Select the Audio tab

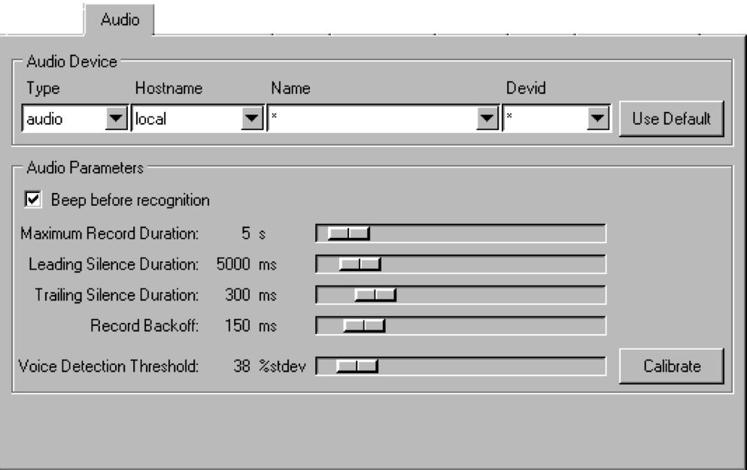[120, 20]
